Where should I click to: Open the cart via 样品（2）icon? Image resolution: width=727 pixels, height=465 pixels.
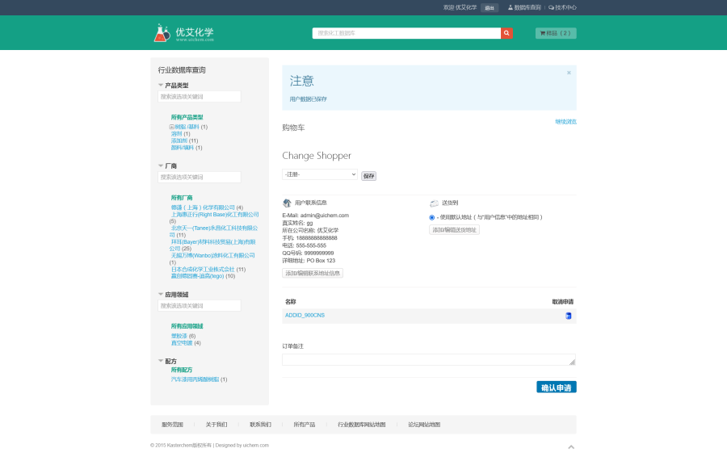[555, 33]
